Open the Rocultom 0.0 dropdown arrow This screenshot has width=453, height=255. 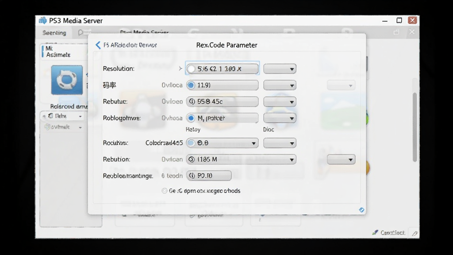253,143
